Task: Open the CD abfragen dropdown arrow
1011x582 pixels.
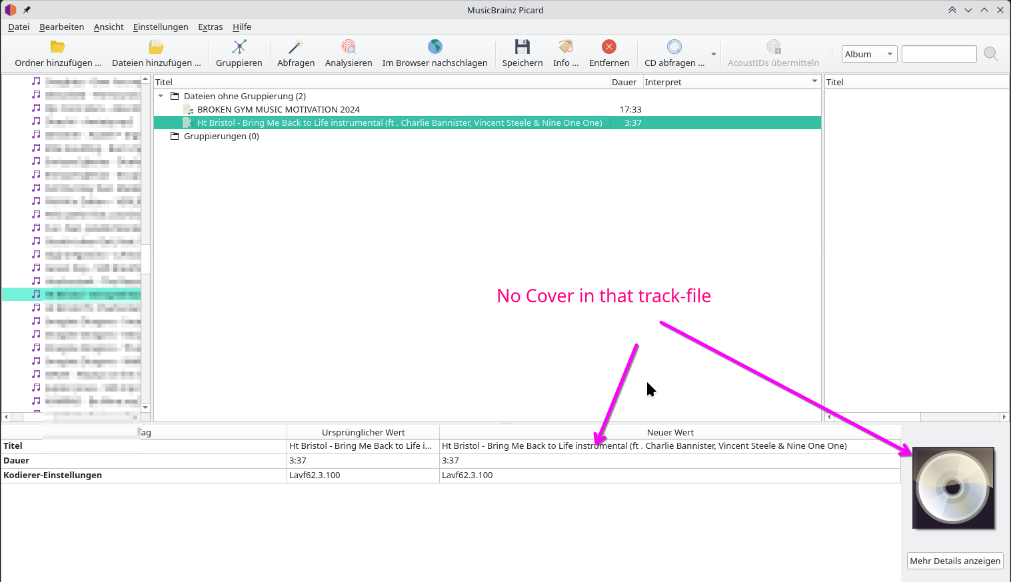Action: point(714,55)
